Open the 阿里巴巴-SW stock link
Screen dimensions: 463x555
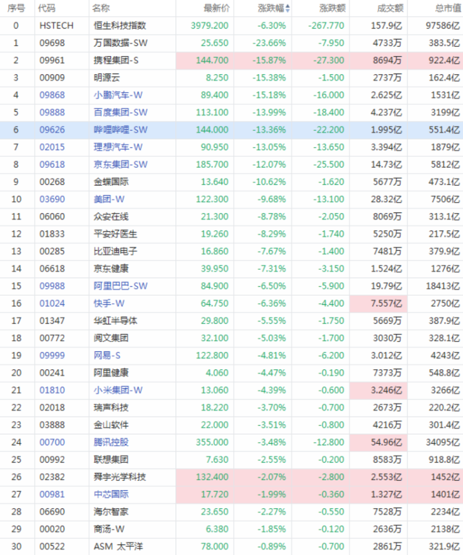[x=120, y=286]
